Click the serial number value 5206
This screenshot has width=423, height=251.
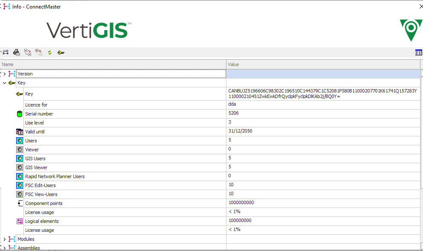pyautogui.click(x=233, y=113)
